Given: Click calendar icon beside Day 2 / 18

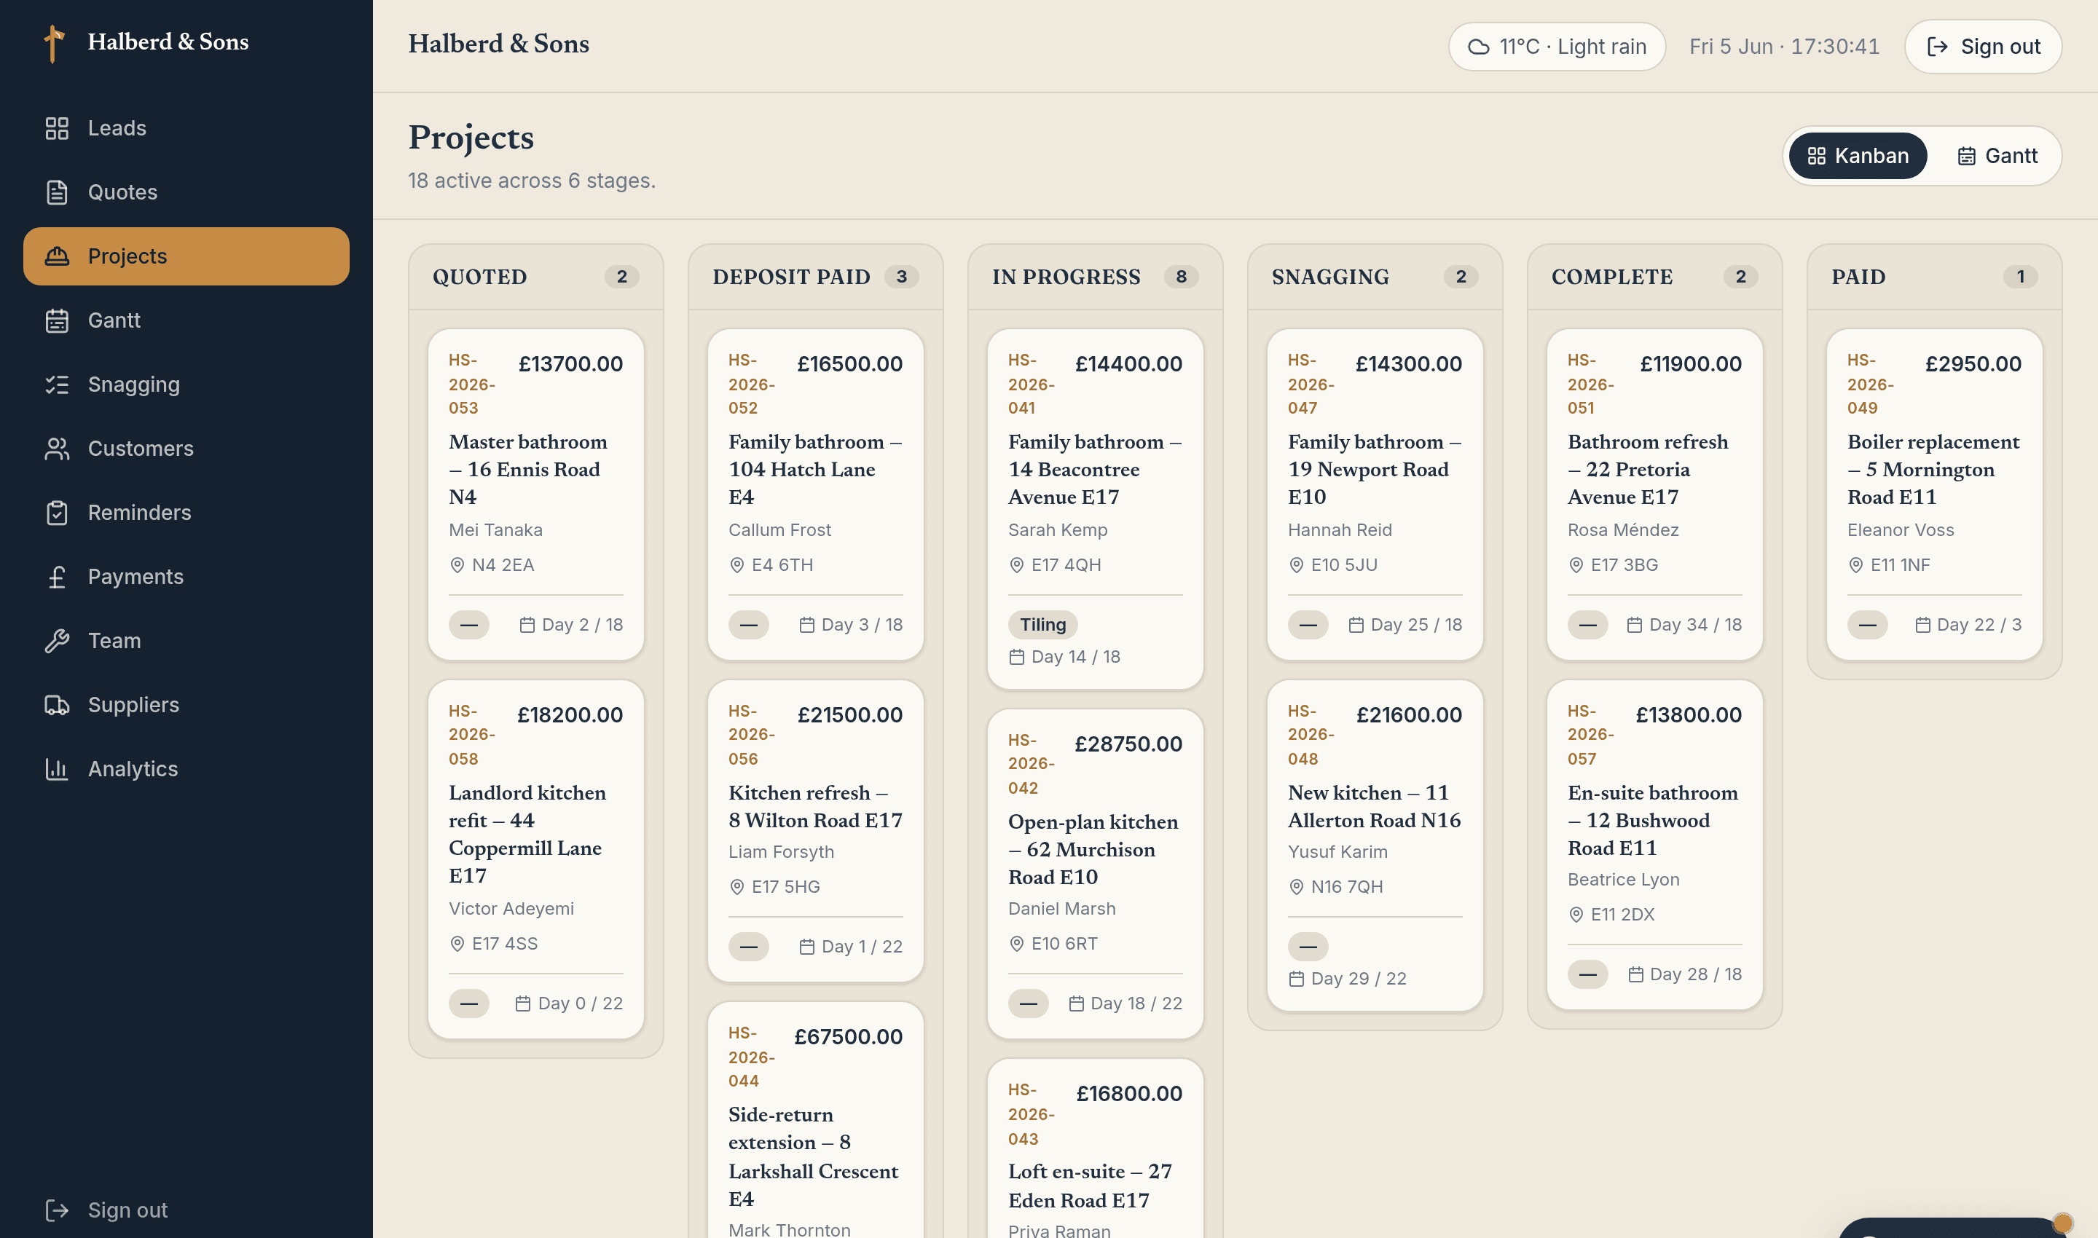Looking at the screenshot, I should point(527,625).
